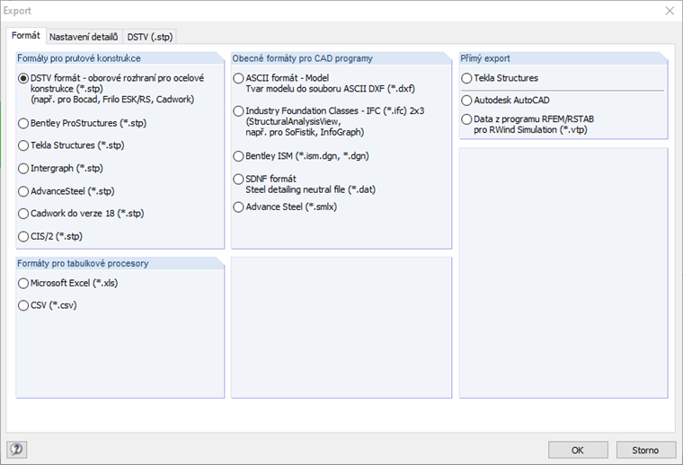The width and height of the screenshot is (683, 465).
Task: Choose Bentley ISM (*.ism.dgn) format
Action: pyautogui.click(x=238, y=156)
